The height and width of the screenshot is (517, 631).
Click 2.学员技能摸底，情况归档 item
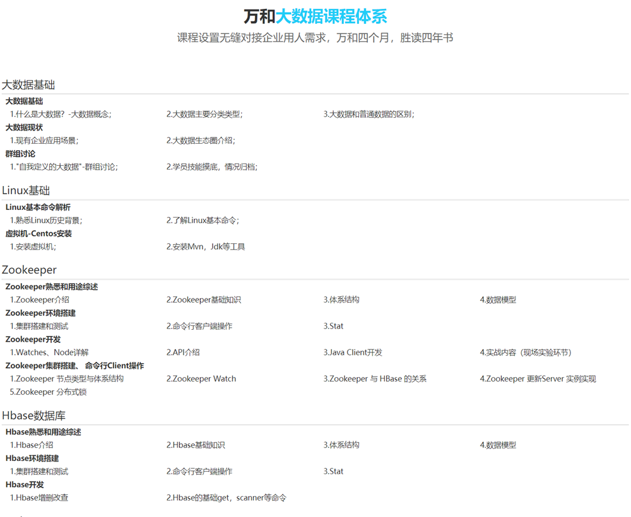pos(212,167)
